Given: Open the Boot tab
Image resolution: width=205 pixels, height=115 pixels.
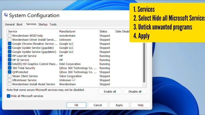Looking at the screenshot, I should coord(20,24).
